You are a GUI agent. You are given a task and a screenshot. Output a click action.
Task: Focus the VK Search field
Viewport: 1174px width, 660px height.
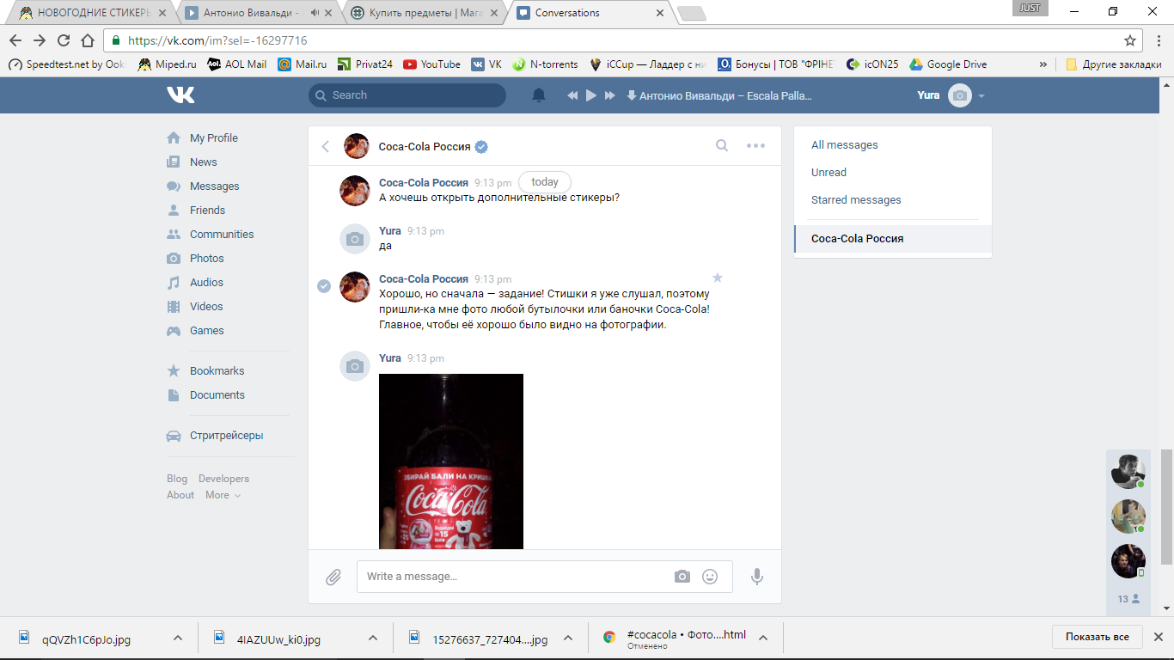click(x=407, y=95)
